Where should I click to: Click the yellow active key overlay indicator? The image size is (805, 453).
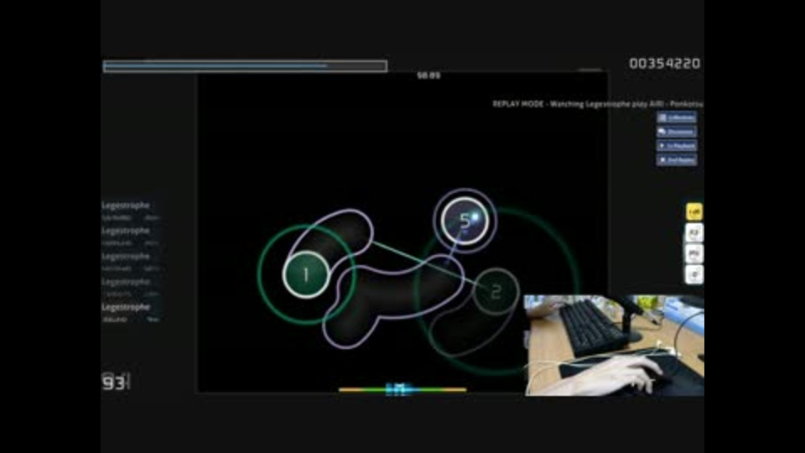coord(694,211)
